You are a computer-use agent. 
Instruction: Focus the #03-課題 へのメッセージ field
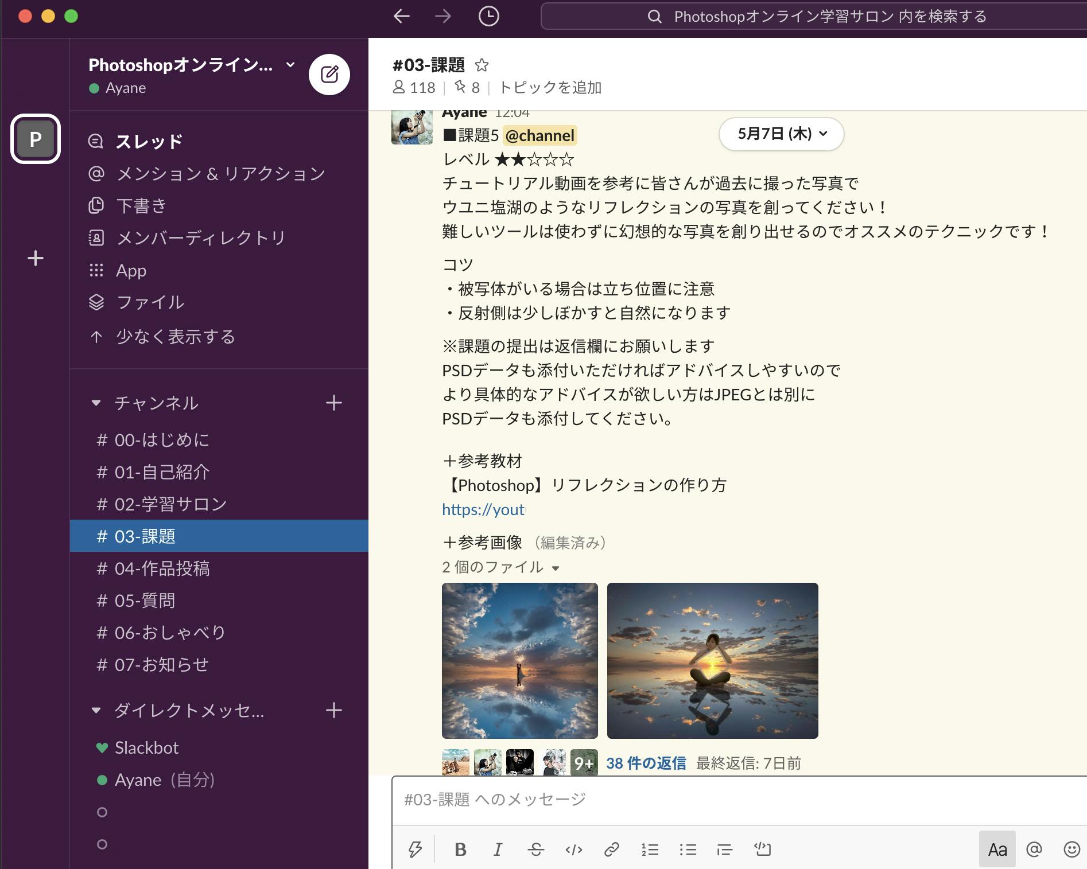click(739, 800)
